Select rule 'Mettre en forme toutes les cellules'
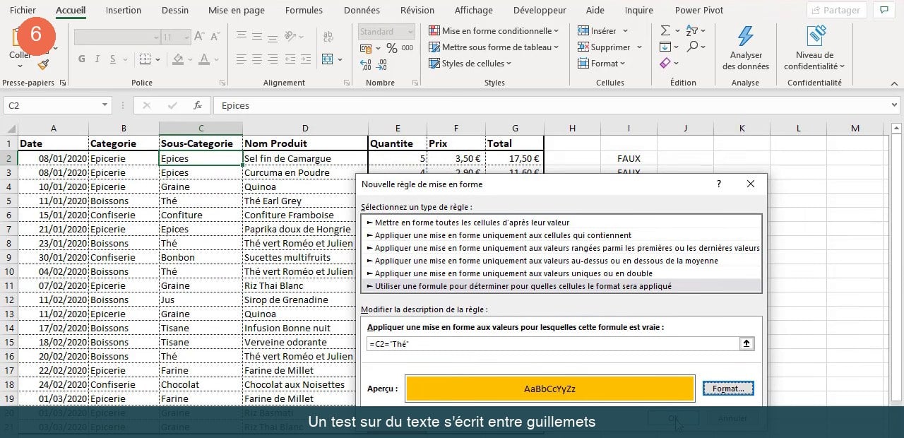The width and height of the screenshot is (904, 438). (561, 223)
